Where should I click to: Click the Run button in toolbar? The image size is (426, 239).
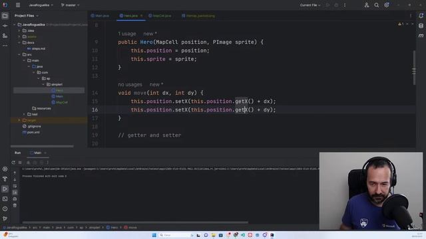pyautogui.click(x=327, y=5)
